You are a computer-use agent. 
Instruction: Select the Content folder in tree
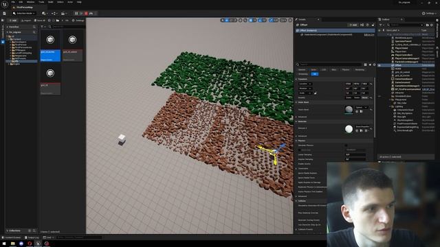(16, 39)
